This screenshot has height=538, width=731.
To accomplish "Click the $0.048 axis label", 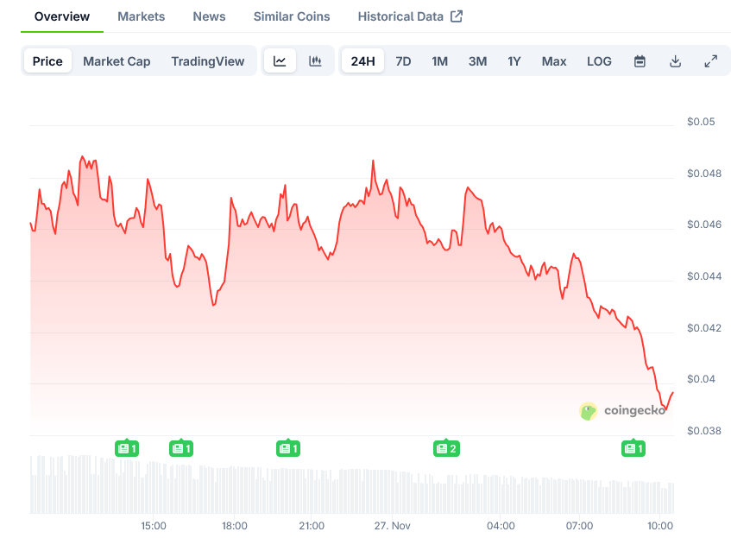I will (704, 174).
